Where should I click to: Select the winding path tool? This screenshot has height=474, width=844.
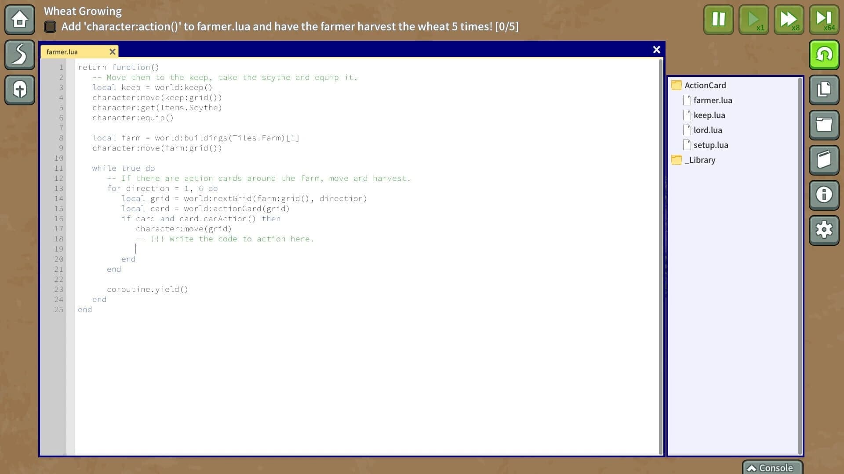pos(19,54)
